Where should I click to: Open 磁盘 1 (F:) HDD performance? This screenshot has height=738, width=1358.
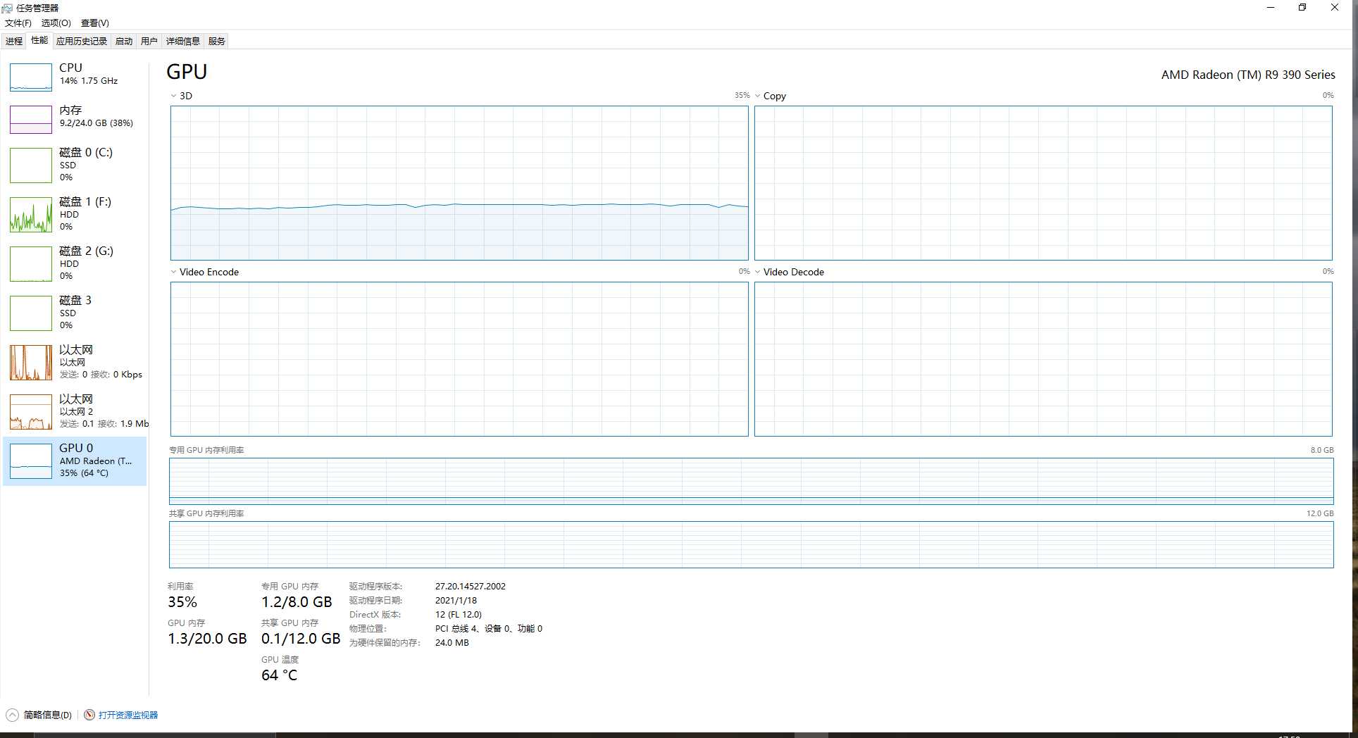click(x=75, y=214)
